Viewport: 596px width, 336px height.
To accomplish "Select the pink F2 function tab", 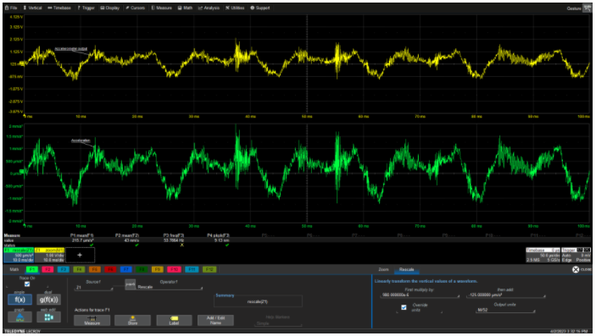I will tap(47, 269).
